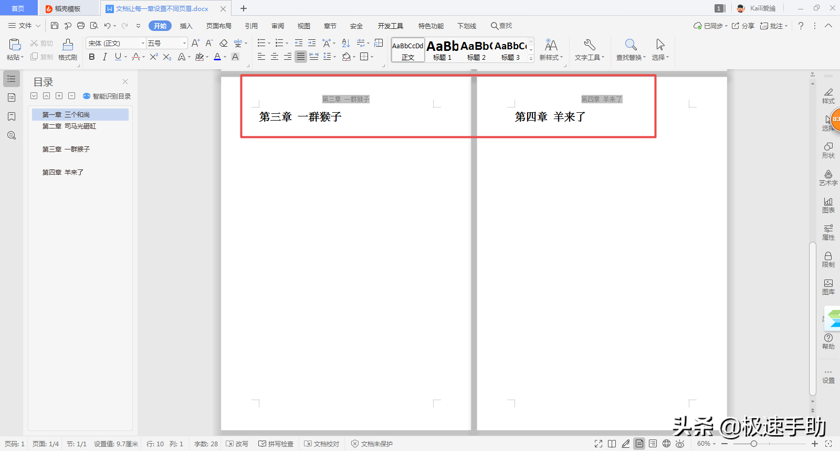Click the Print Preview icon

(94, 25)
